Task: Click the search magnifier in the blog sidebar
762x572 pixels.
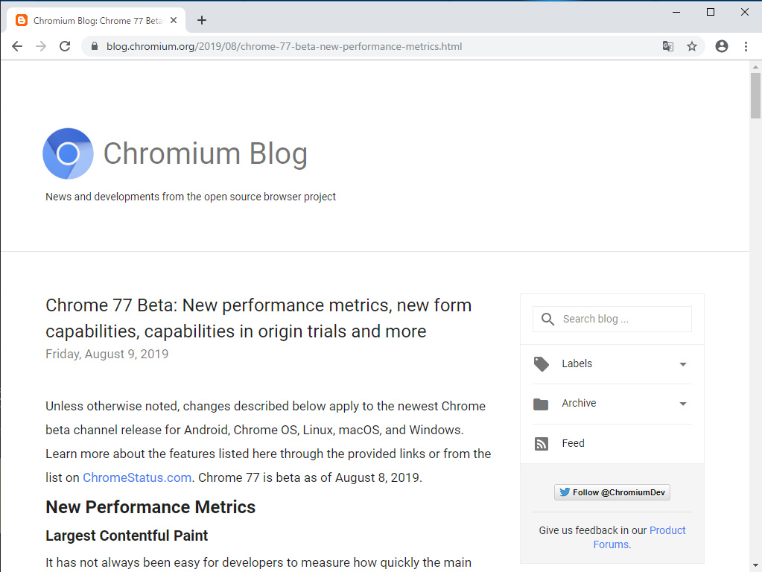Action: click(547, 319)
